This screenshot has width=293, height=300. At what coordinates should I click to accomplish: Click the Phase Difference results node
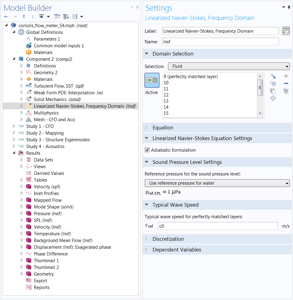click(51, 254)
